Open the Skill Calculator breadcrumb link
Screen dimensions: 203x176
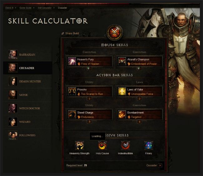(45, 8)
